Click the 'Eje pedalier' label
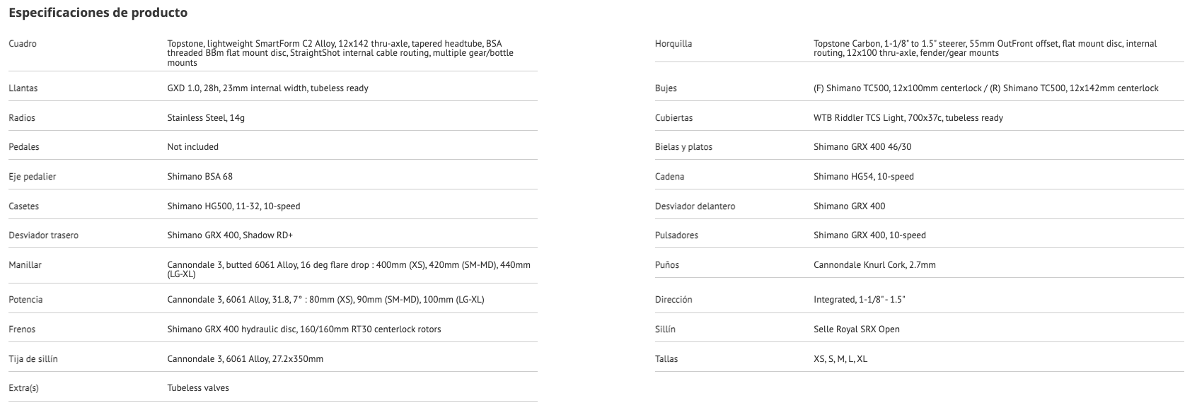1197x415 pixels. (32, 177)
